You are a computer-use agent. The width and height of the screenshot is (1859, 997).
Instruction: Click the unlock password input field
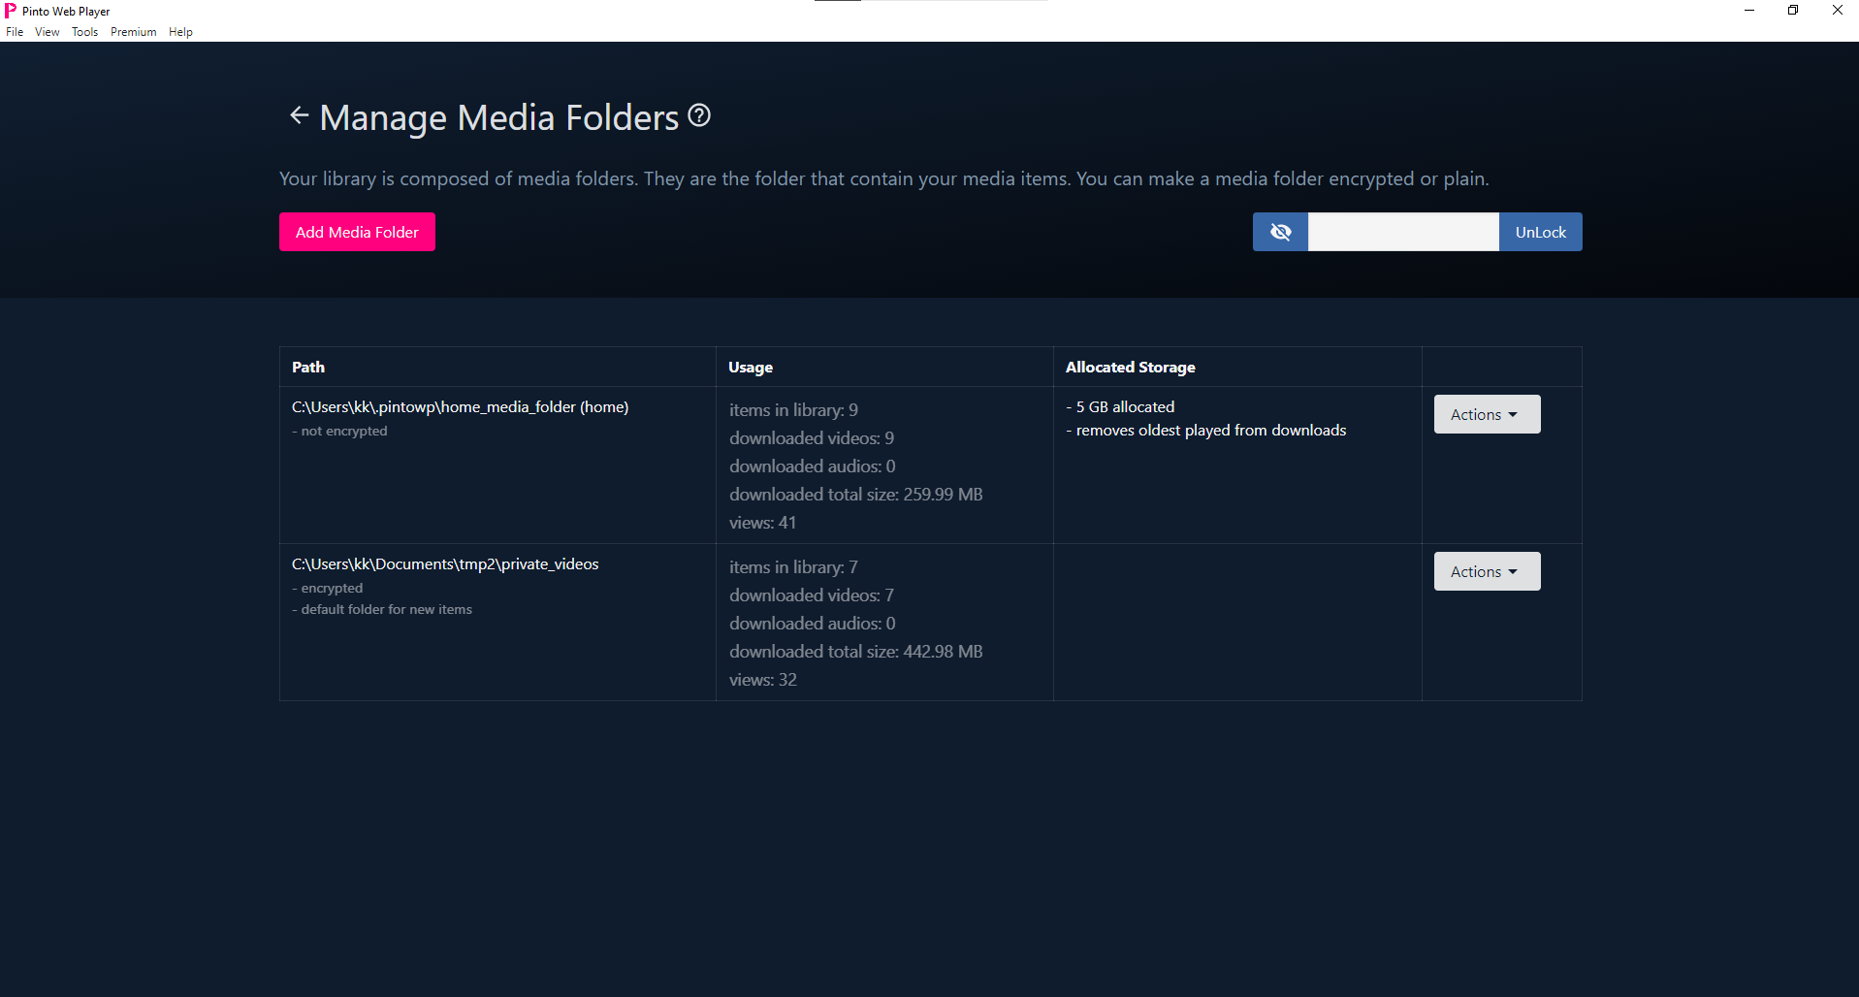pyautogui.click(x=1401, y=232)
